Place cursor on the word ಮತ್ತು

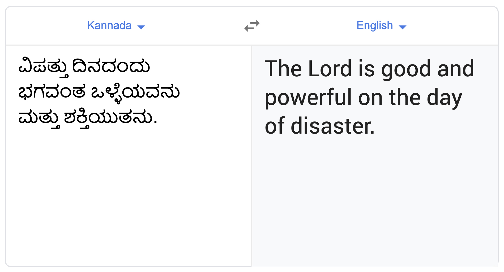[39, 118]
